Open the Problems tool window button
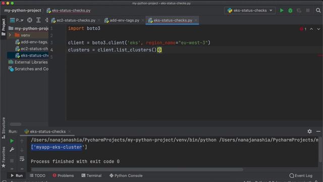 tap(63, 175)
